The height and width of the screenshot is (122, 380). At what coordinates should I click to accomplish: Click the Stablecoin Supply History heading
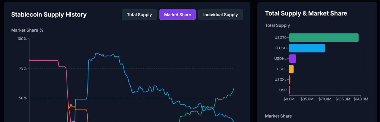tap(49, 14)
